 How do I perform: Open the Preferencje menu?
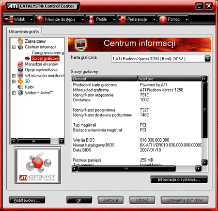tap(137, 19)
